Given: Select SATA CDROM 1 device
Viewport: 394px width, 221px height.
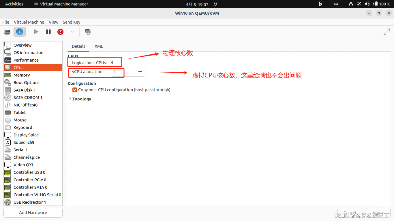Looking at the screenshot, I should (33, 98).
